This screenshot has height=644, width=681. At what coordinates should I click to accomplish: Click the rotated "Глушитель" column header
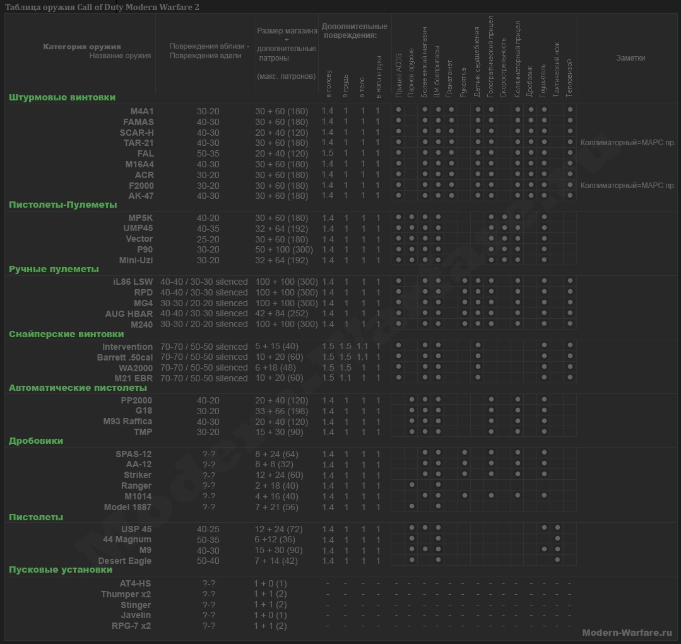[543, 81]
